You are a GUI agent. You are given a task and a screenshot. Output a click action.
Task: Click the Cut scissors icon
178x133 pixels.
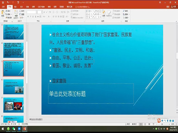(6, 11)
